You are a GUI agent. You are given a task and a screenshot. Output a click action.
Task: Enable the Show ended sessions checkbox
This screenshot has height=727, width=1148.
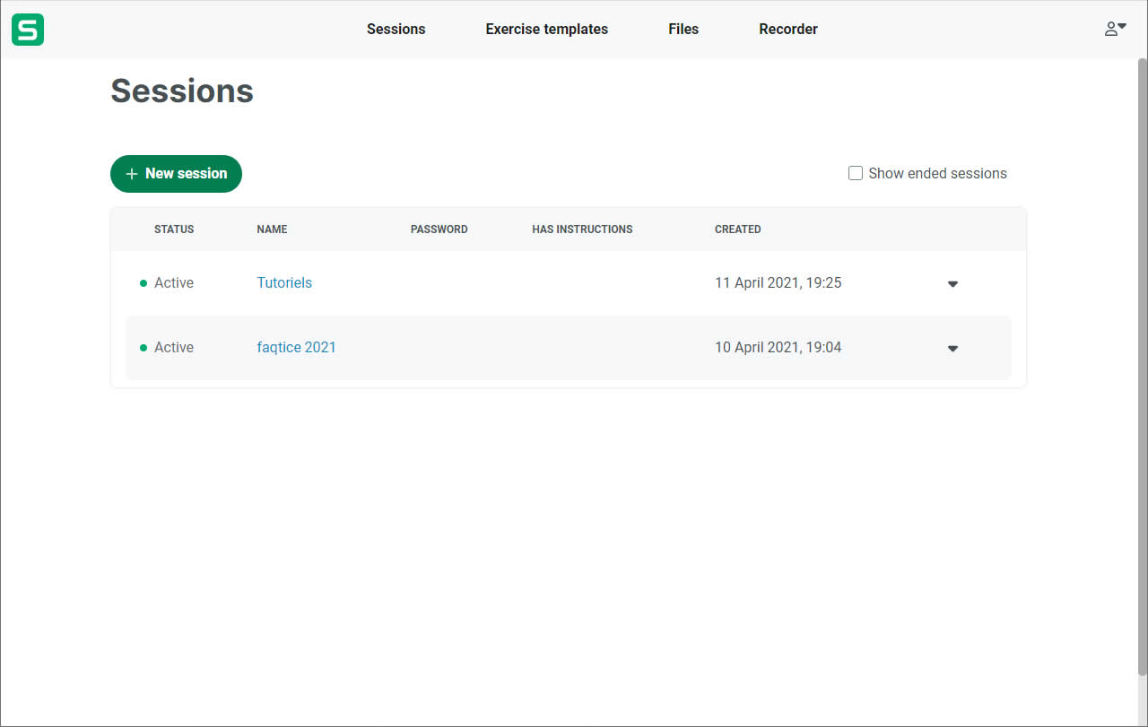click(x=856, y=173)
